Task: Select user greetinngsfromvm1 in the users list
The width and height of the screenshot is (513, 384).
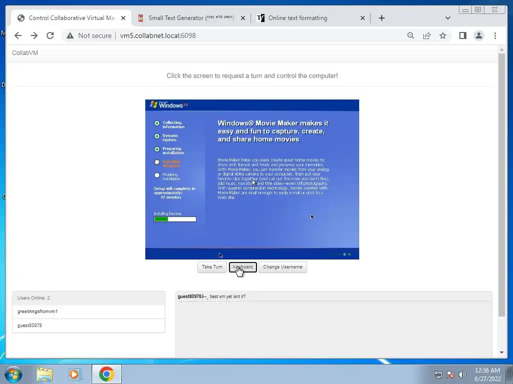Action: pyautogui.click(x=89, y=311)
